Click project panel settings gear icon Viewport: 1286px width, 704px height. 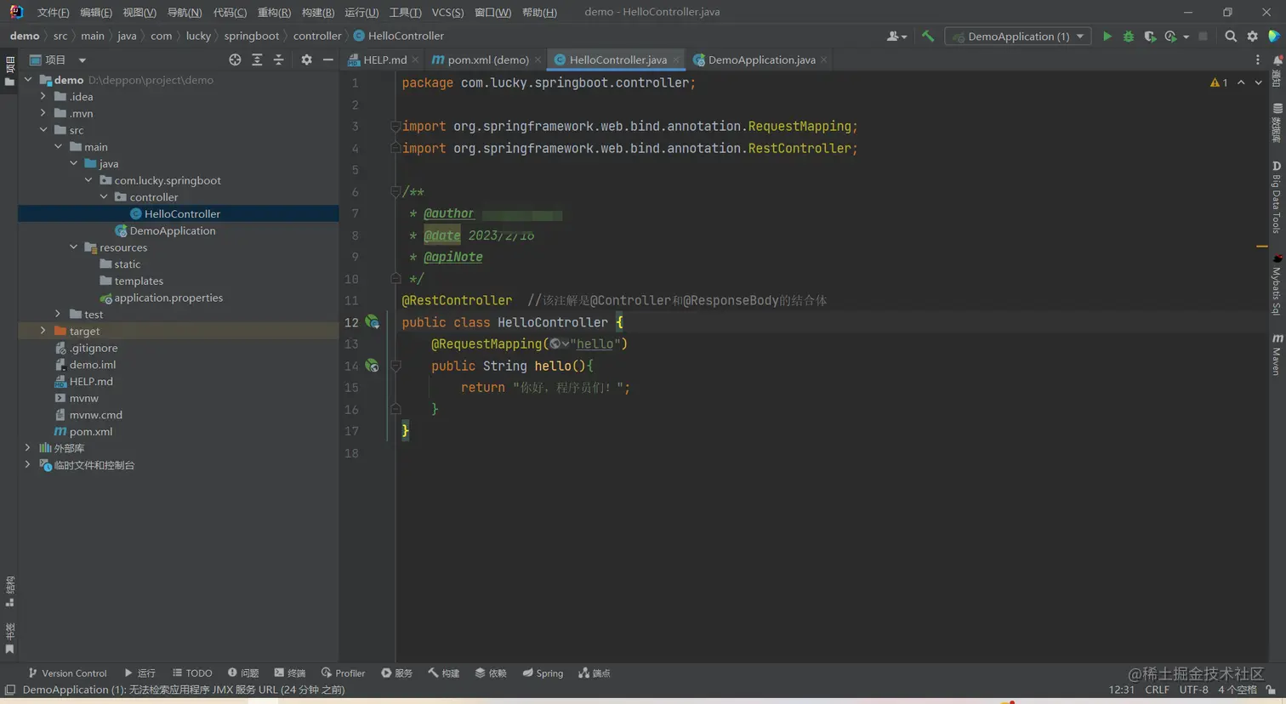[x=306, y=60]
